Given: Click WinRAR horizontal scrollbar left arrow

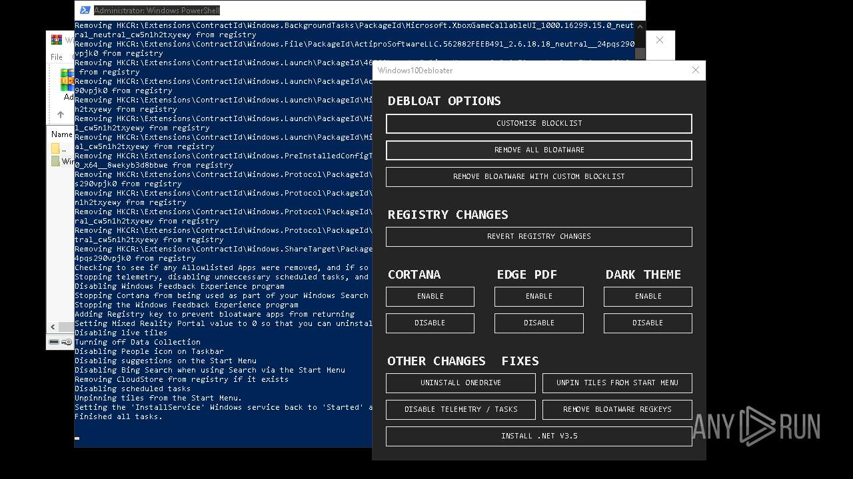Looking at the screenshot, I should coord(54,327).
